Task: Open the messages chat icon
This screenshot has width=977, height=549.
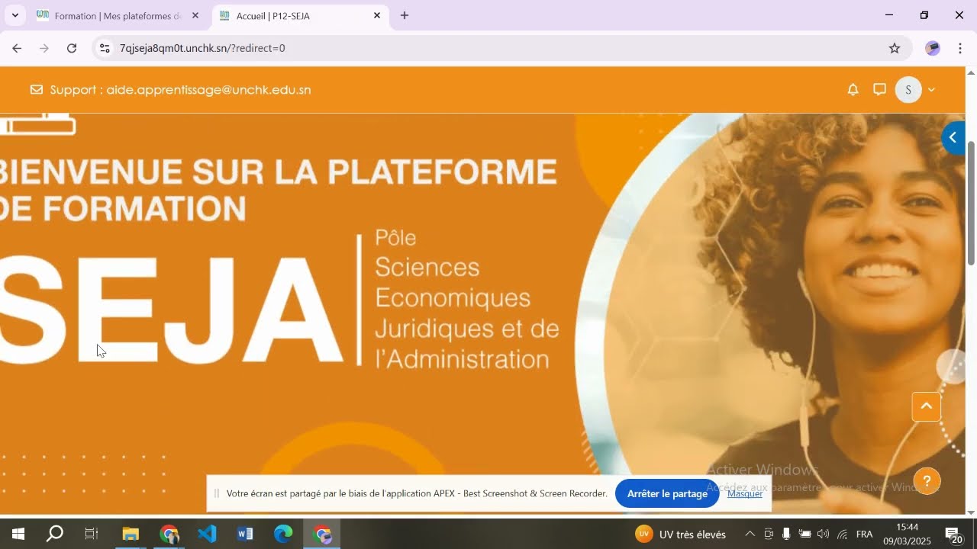Action: point(879,90)
